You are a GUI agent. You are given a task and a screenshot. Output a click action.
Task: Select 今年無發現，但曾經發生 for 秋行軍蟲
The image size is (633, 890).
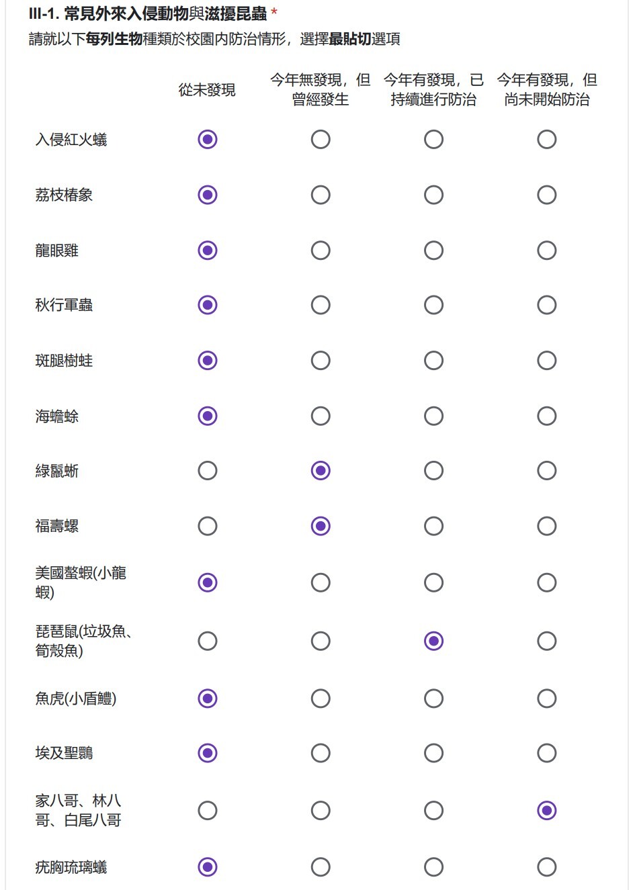(321, 305)
